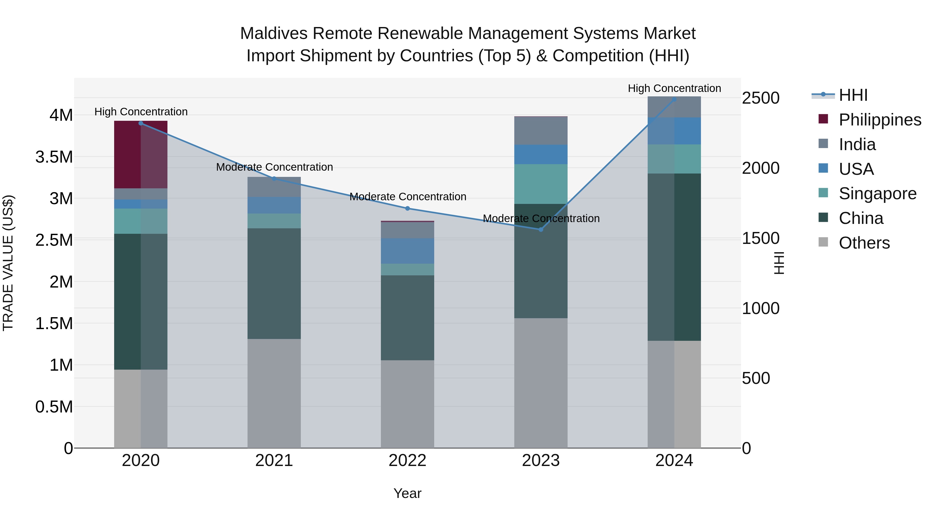Select the China segment of 2022 bar

(x=407, y=318)
